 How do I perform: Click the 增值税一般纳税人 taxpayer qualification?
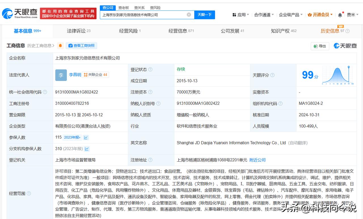193,115
